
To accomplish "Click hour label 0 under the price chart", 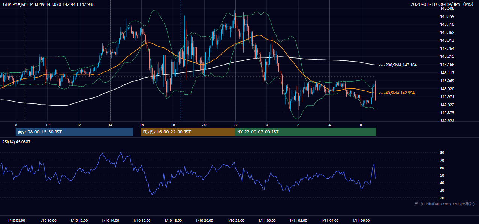I will [266, 125].
